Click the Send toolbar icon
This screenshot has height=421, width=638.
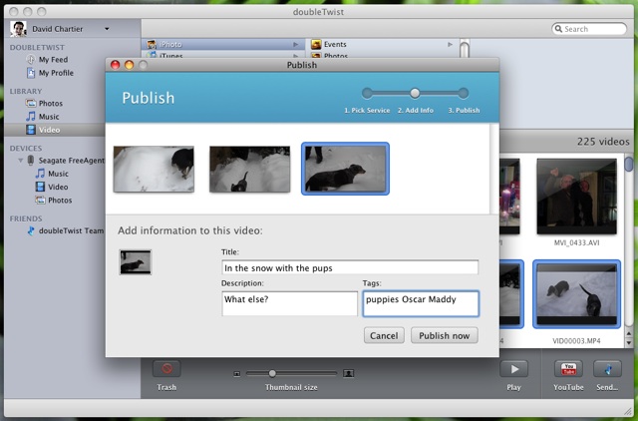[607, 370]
